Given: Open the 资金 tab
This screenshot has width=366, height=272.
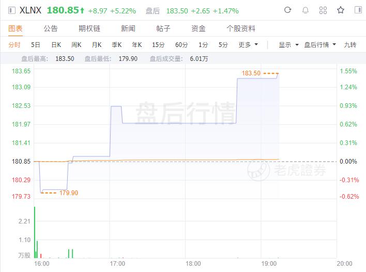Looking at the screenshot, I should (199, 28).
